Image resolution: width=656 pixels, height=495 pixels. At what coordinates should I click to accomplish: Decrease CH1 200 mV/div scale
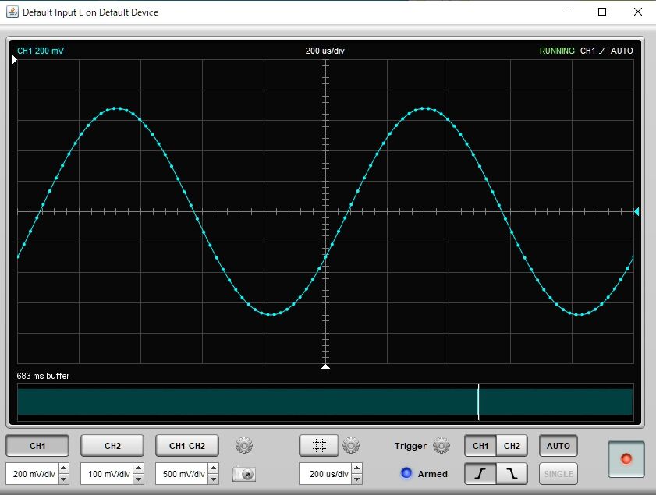pos(64,479)
